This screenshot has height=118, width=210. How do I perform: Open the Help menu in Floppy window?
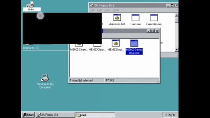116,10
